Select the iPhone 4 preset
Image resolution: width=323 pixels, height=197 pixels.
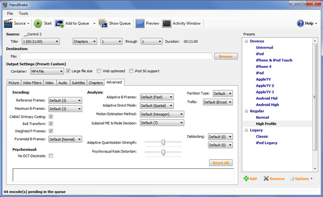(x=263, y=66)
